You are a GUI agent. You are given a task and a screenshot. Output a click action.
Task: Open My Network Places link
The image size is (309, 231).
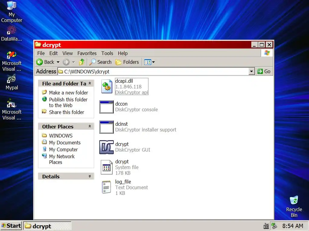click(62, 159)
